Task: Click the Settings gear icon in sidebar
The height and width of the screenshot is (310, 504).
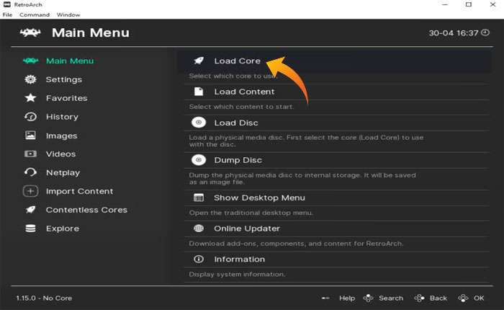Action: pos(30,79)
